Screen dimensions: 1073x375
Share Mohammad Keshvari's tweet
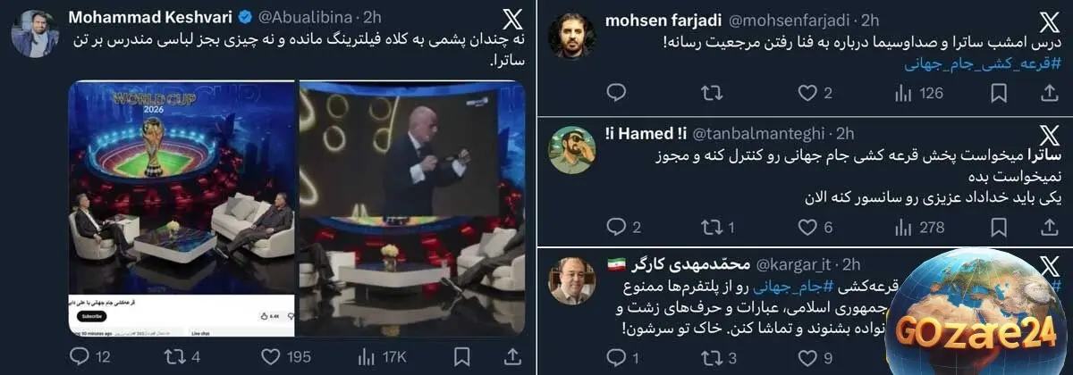(513, 357)
